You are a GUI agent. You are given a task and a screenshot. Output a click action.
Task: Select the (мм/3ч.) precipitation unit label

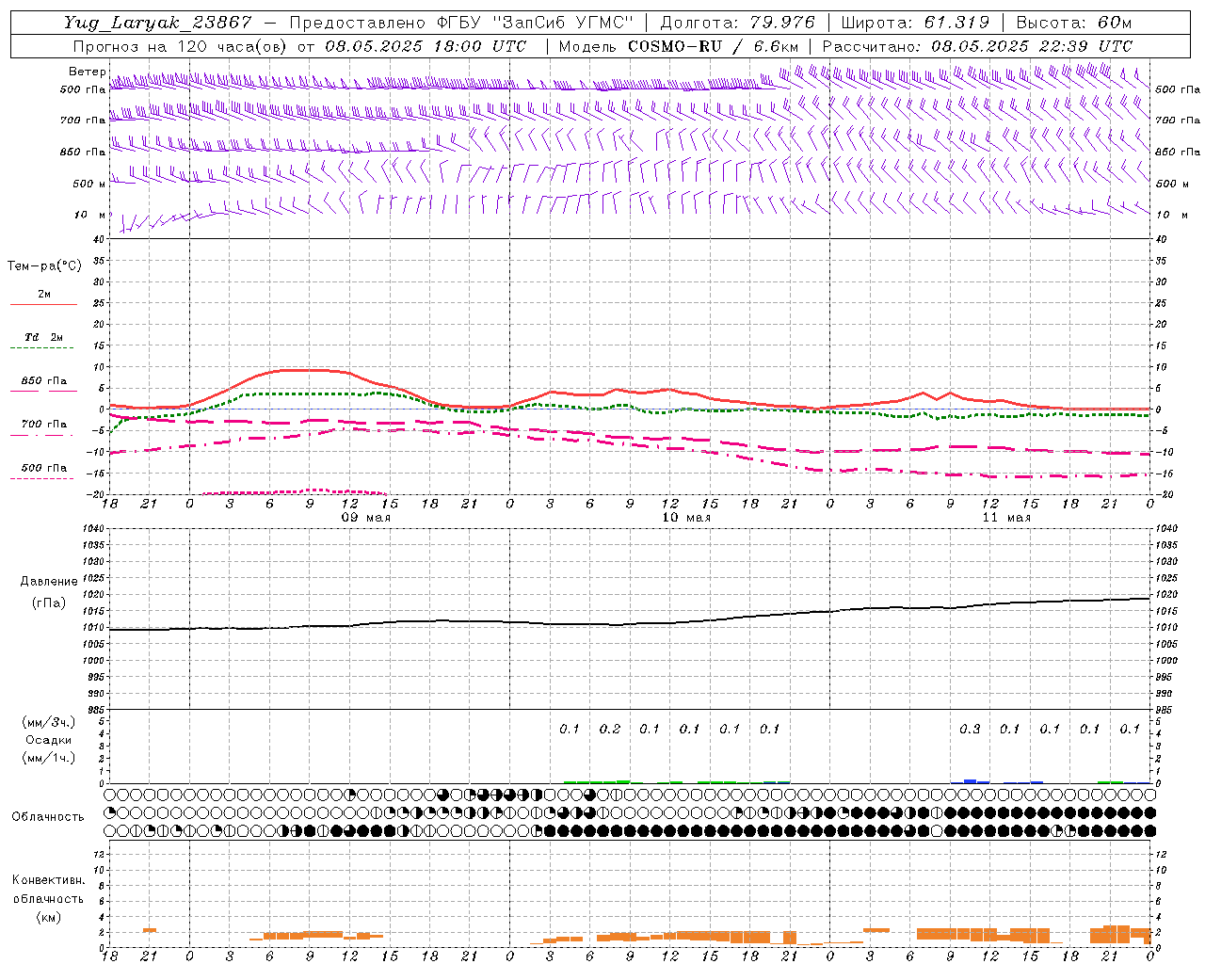click(x=49, y=722)
